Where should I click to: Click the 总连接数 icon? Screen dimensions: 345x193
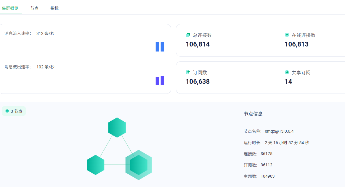(x=188, y=35)
